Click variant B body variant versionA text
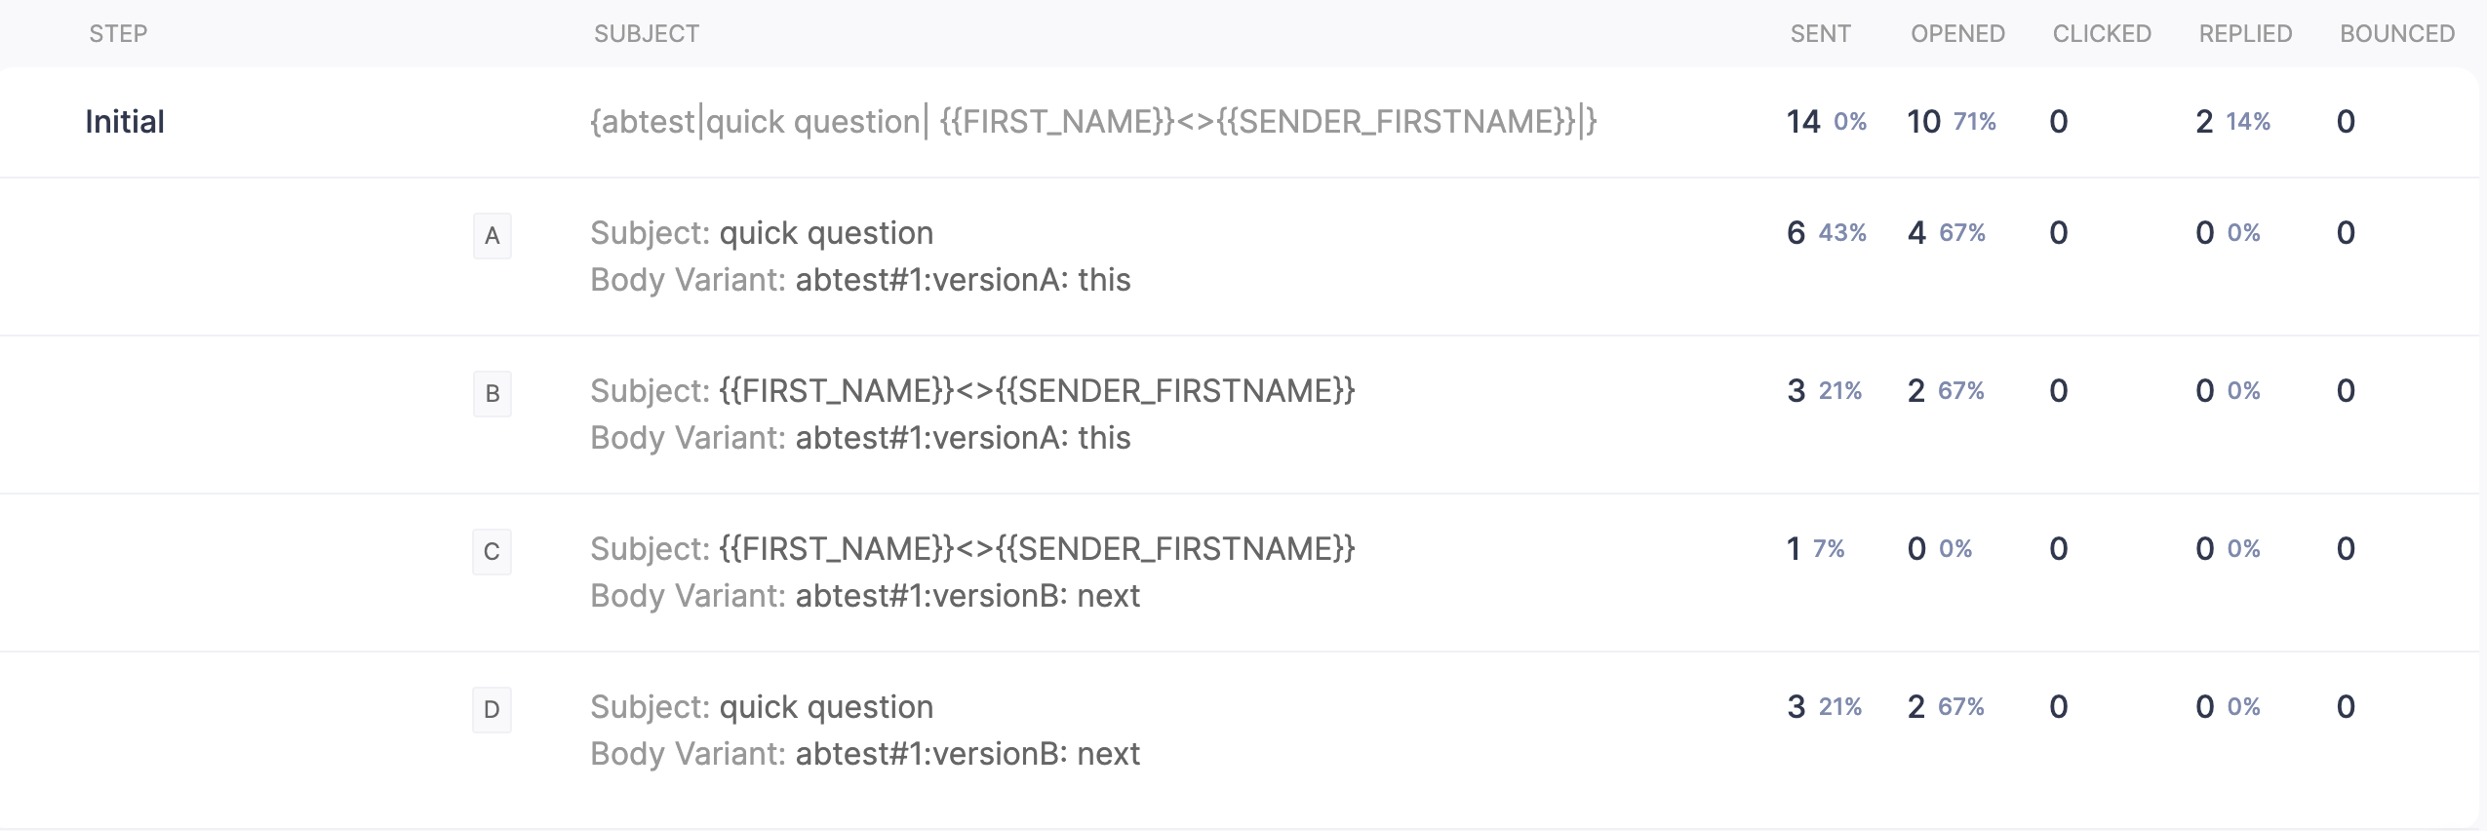This screenshot has height=831, width=2487. click(963, 438)
